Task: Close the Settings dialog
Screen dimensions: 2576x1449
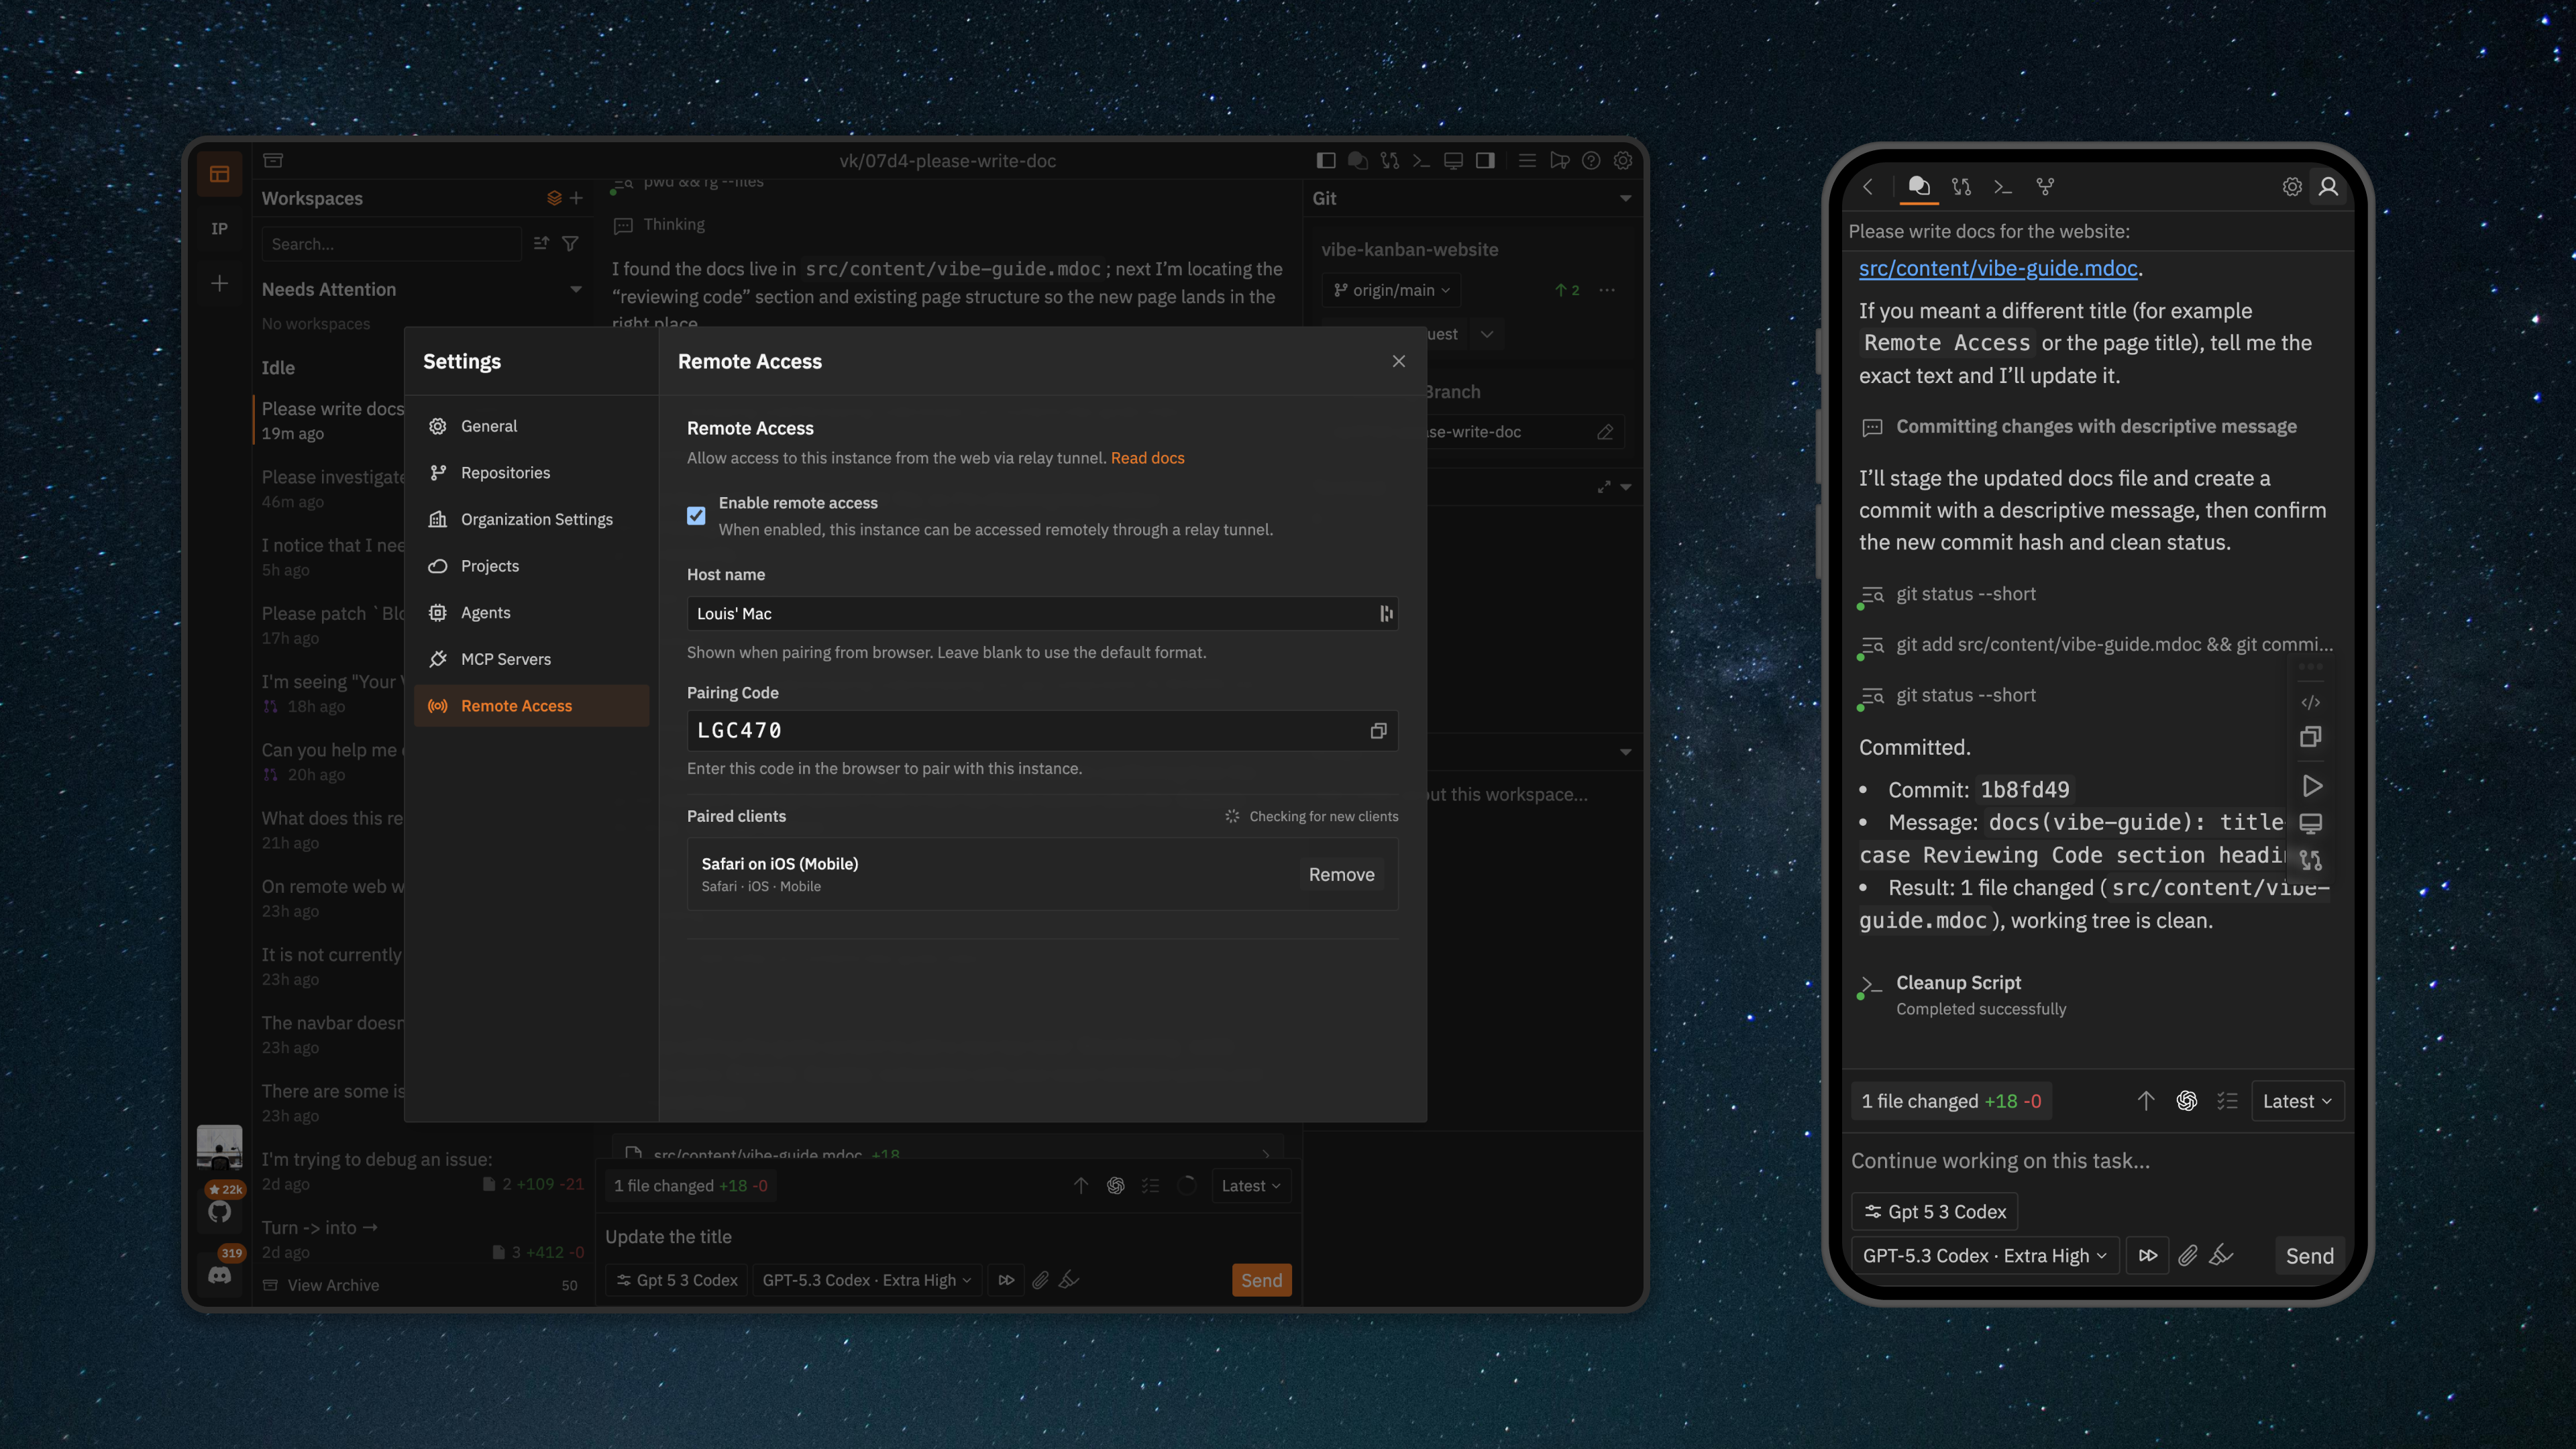Action: point(1398,361)
